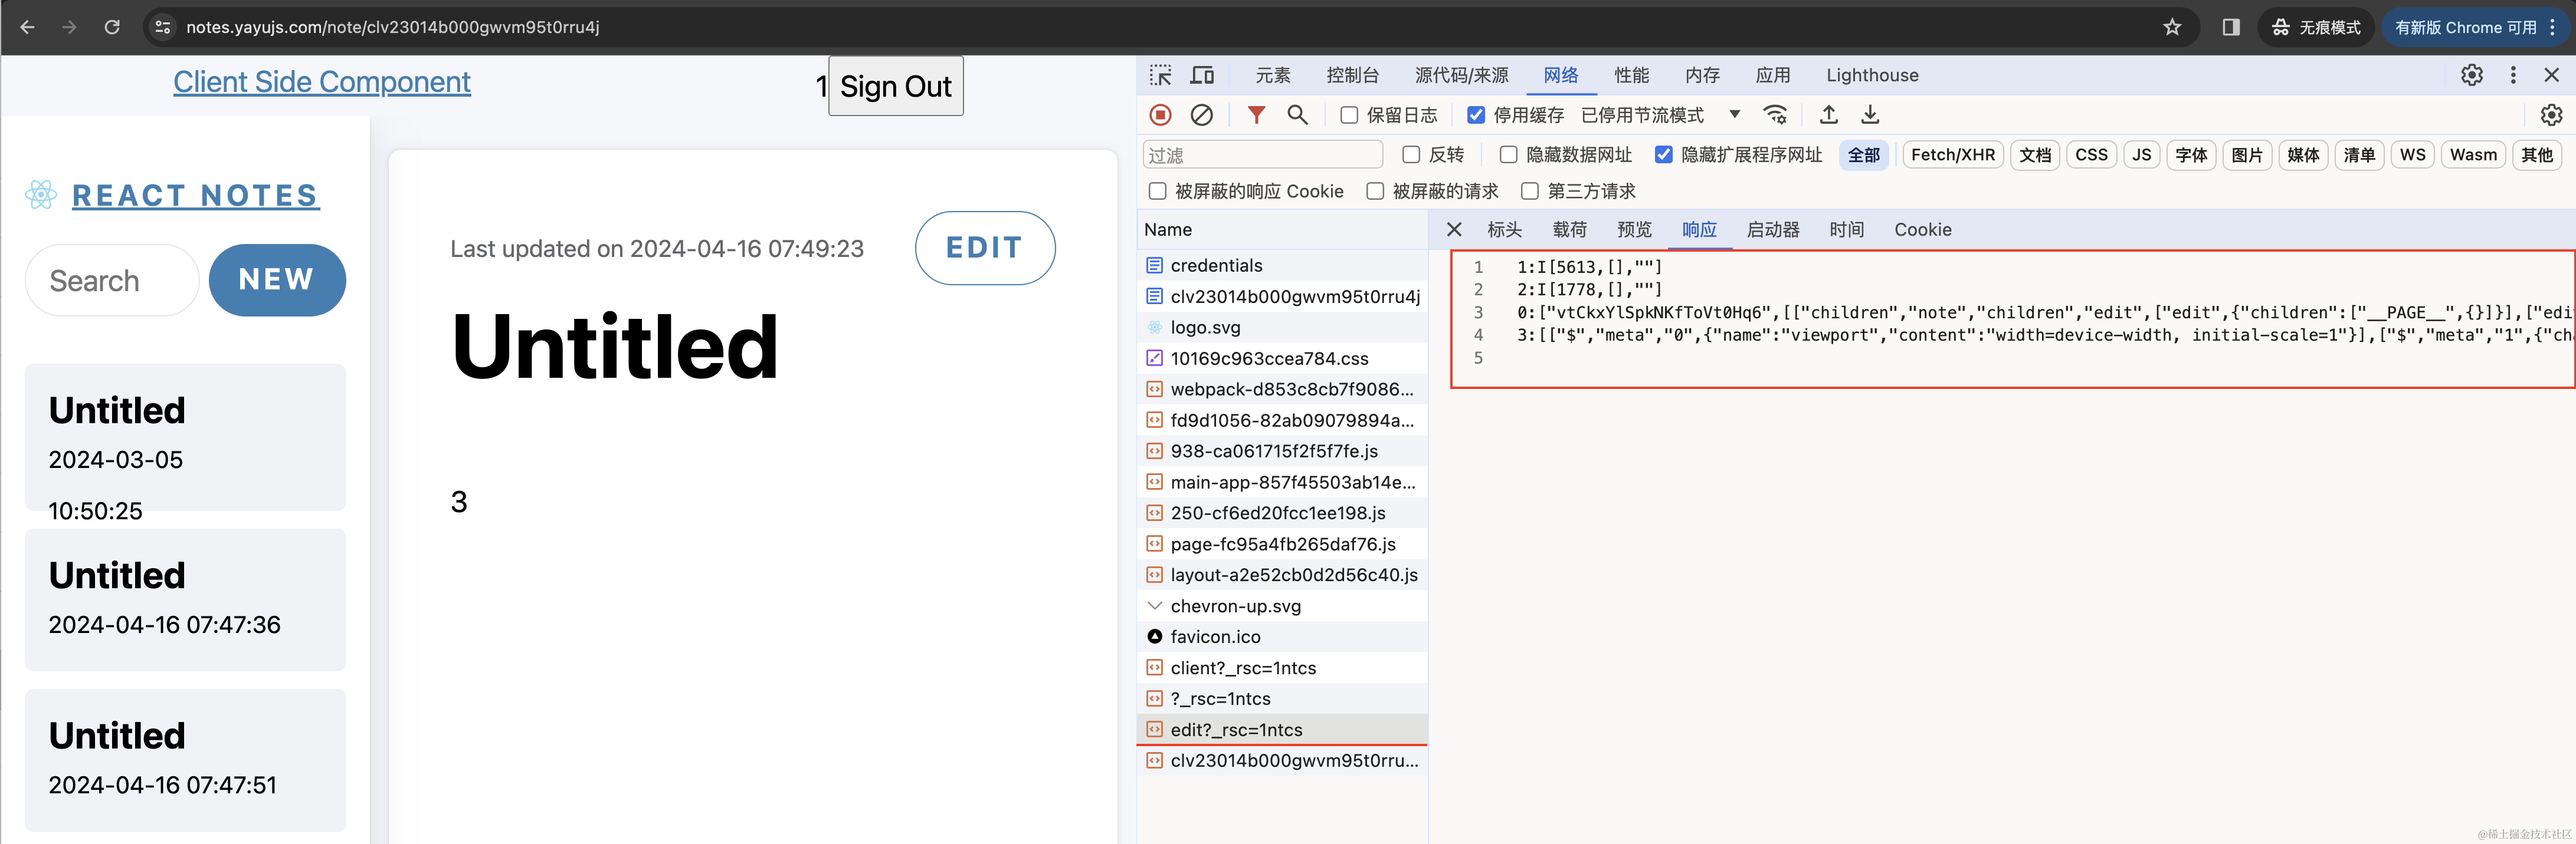
Task: Enable the 保留日志 checkbox
Action: coord(1349,115)
